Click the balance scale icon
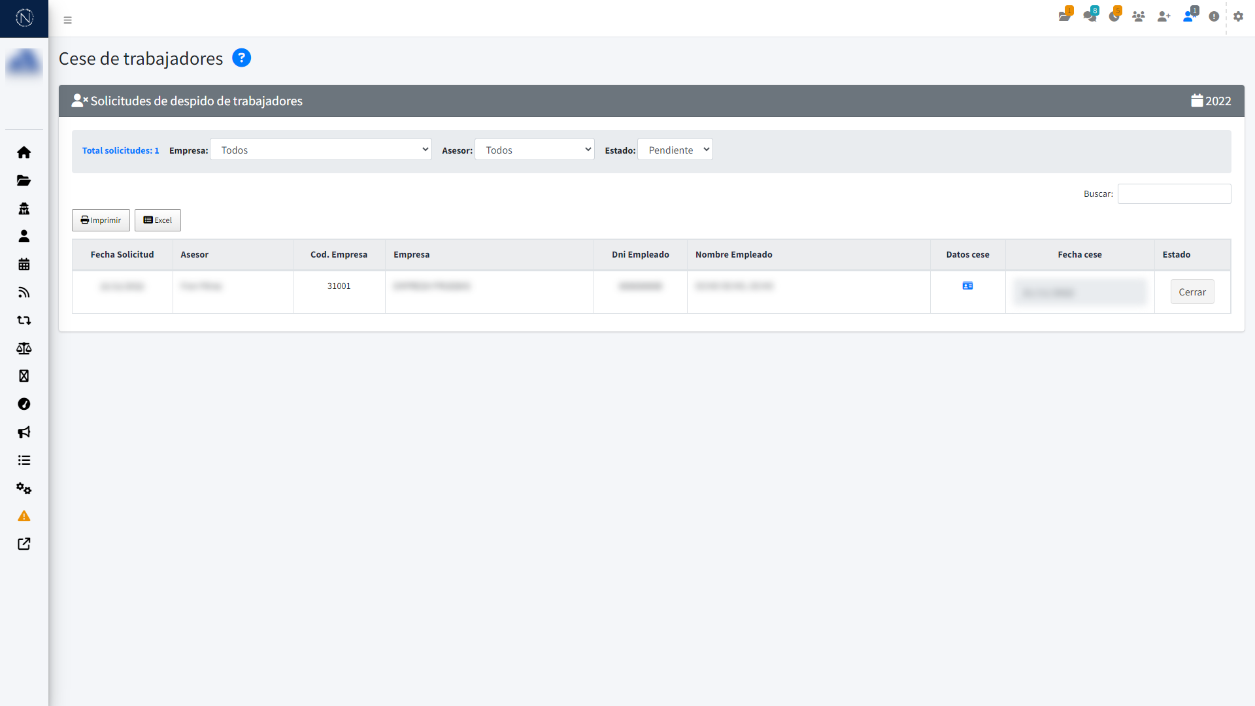The height and width of the screenshot is (706, 1255). pos(24,348)
